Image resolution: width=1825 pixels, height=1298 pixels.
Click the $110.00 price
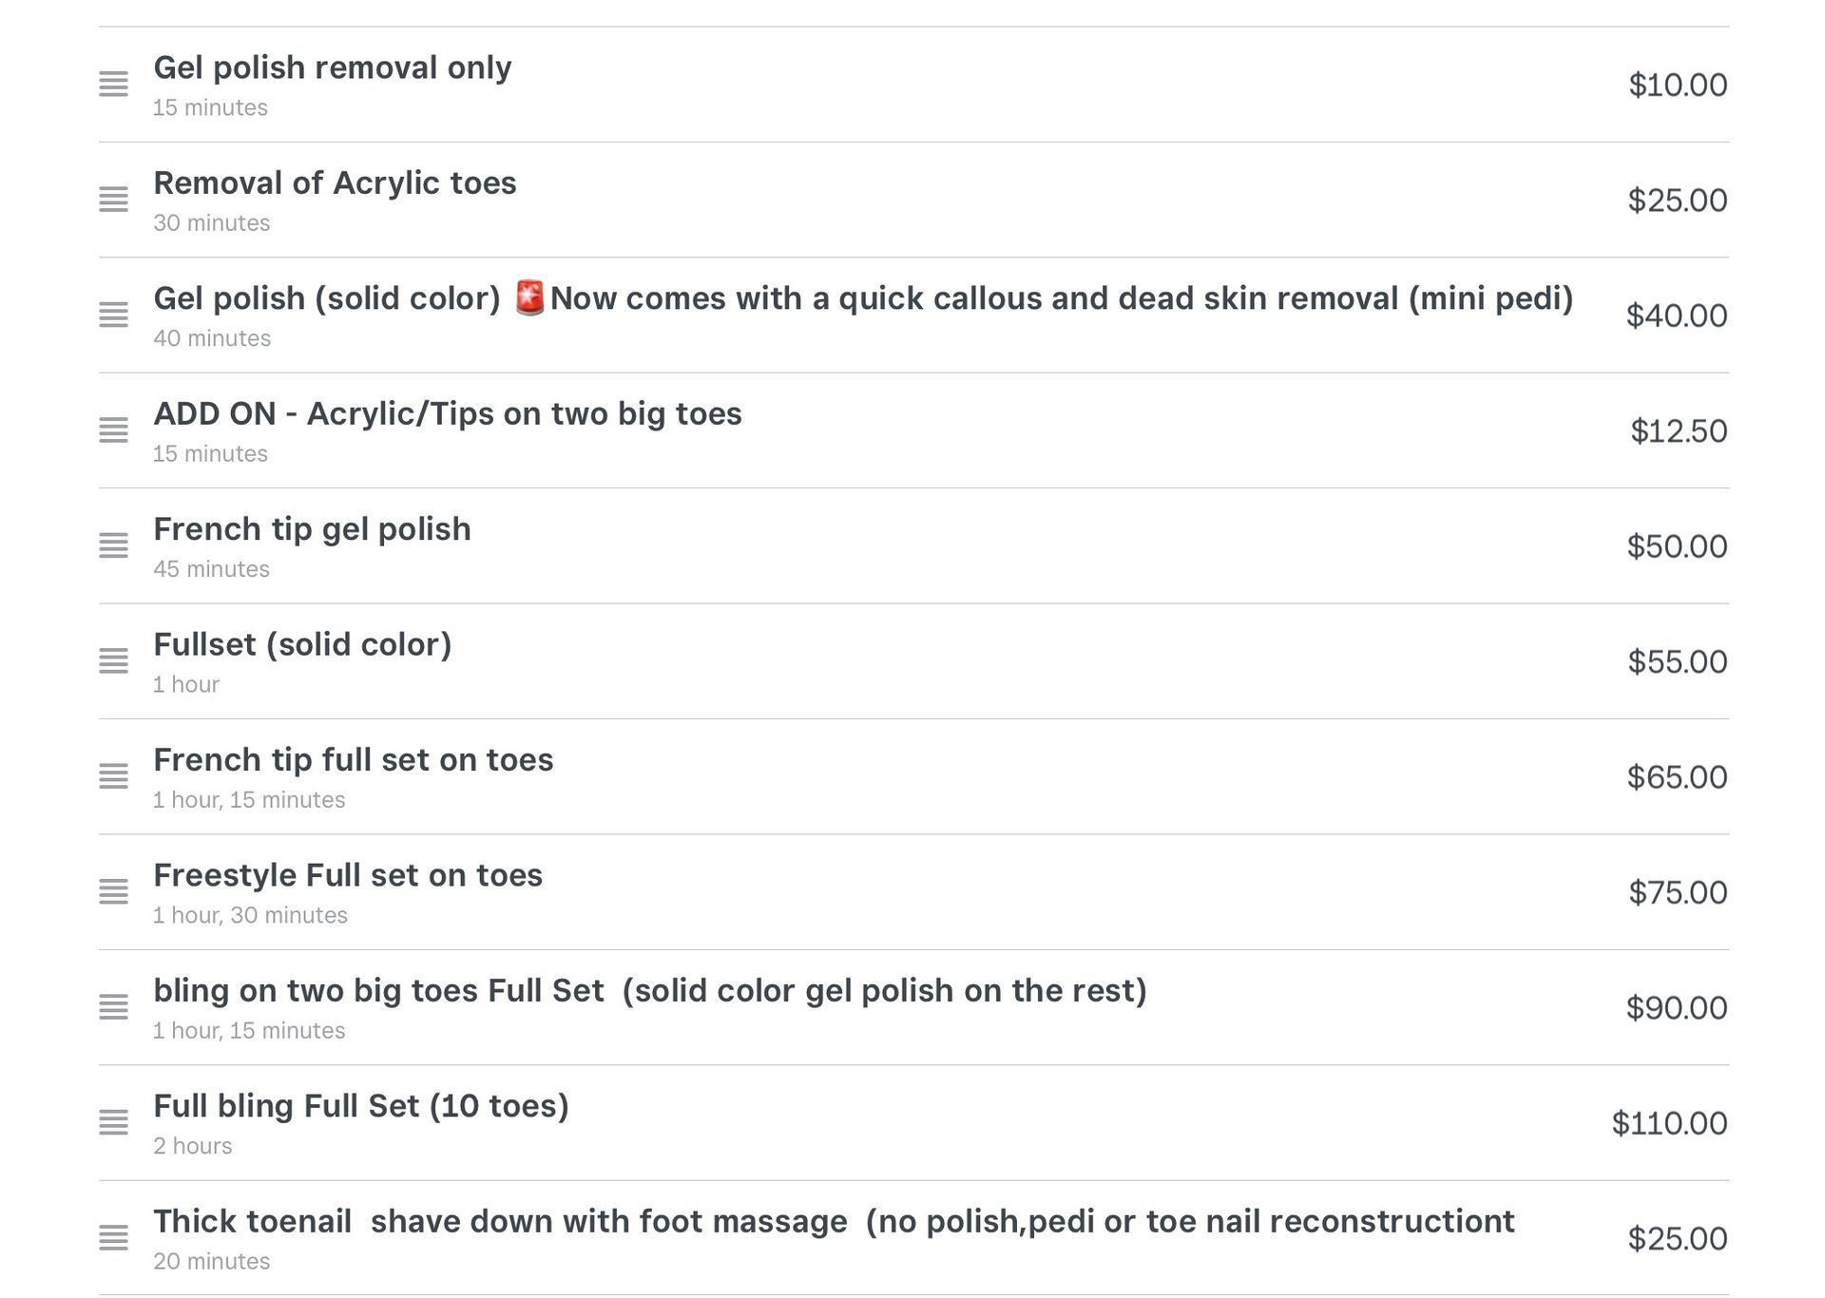1669,1123
